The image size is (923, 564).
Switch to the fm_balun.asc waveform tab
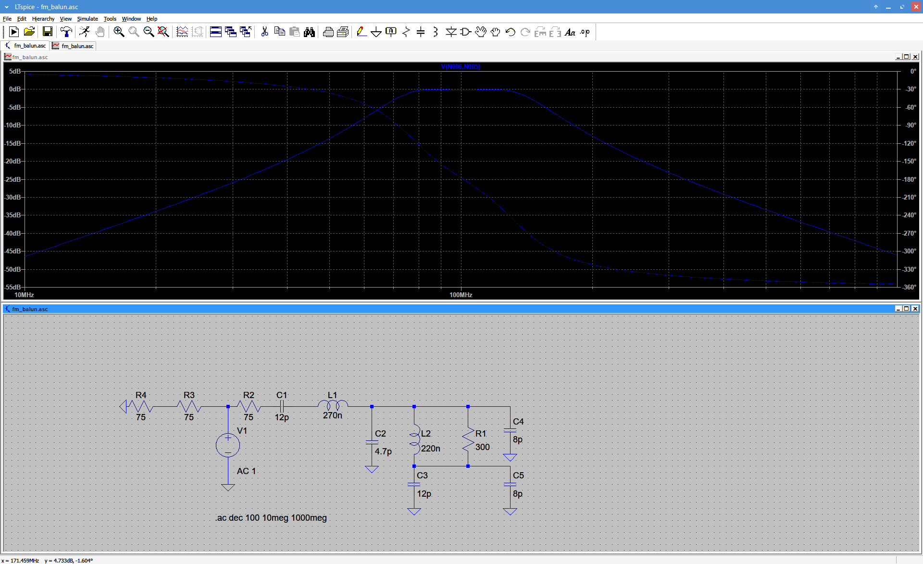[73, 46]
